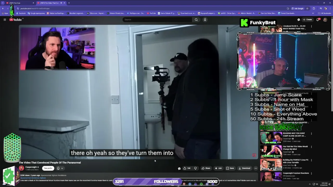Open the YouTube hamburger guide menu
This screenshot has width=333, height=187.
5,19
